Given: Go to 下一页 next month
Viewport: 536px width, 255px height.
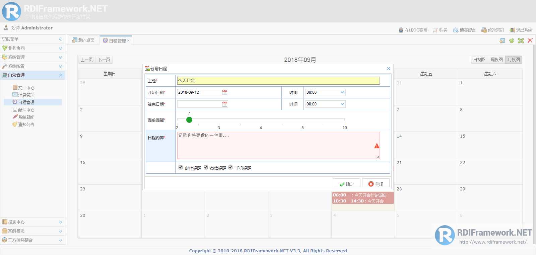Looking at the screenshot, I should tap(104, 60).
